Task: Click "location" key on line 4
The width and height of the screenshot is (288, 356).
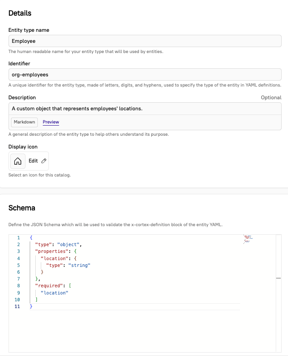Action: pos(54,258)
